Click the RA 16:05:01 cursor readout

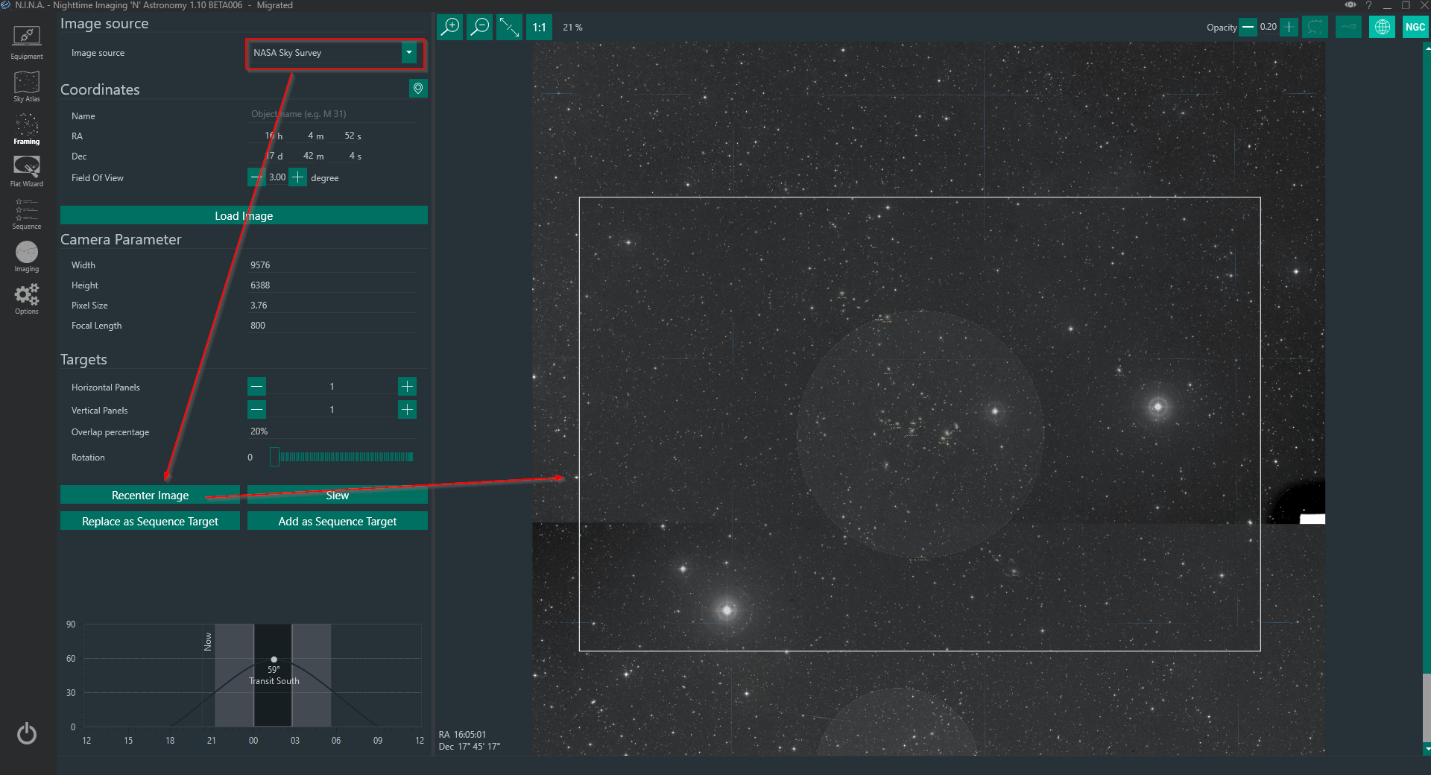click(x=462, y=735)
